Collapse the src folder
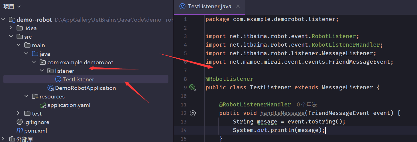Screen dimensions: 417x142 [11, 37]
